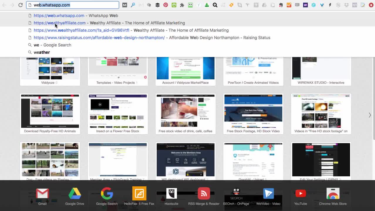Pick the 'we - Google Search' suggestion
The height and width of the screenshot is (211, 375).
(x=187, y=45)
